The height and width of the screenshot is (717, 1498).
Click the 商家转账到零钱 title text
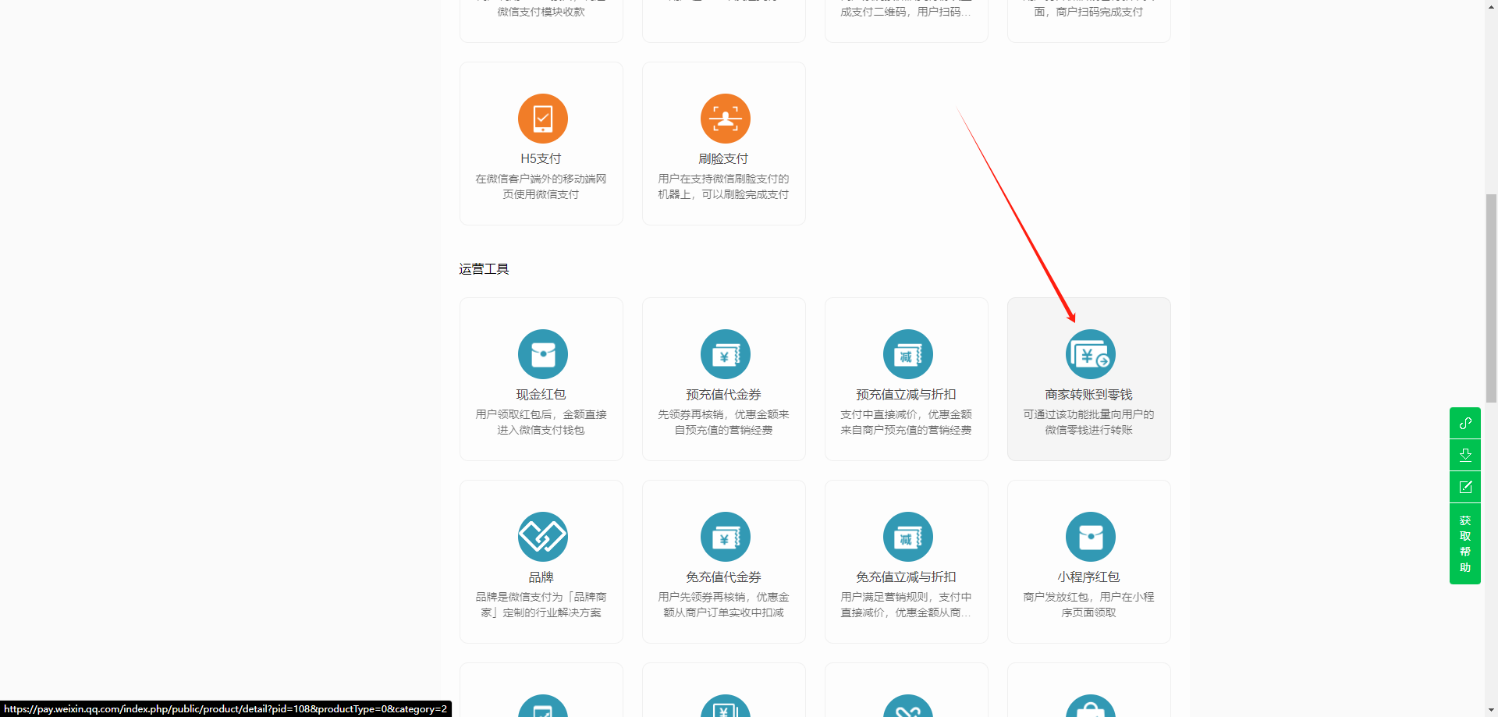click(x=1088, y=395)
